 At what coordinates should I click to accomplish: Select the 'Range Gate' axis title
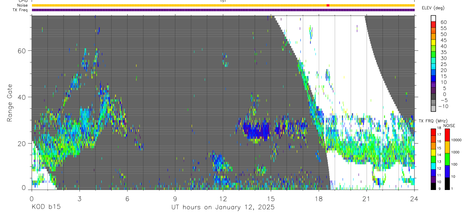tap(9, 103)
